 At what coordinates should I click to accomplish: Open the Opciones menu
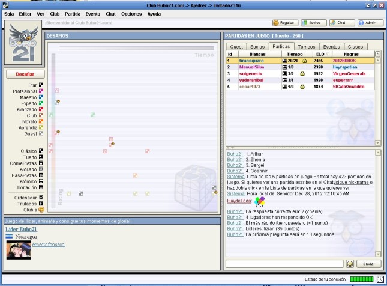click(x=131, y=13)
